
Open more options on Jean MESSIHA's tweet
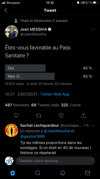point(93,29)
